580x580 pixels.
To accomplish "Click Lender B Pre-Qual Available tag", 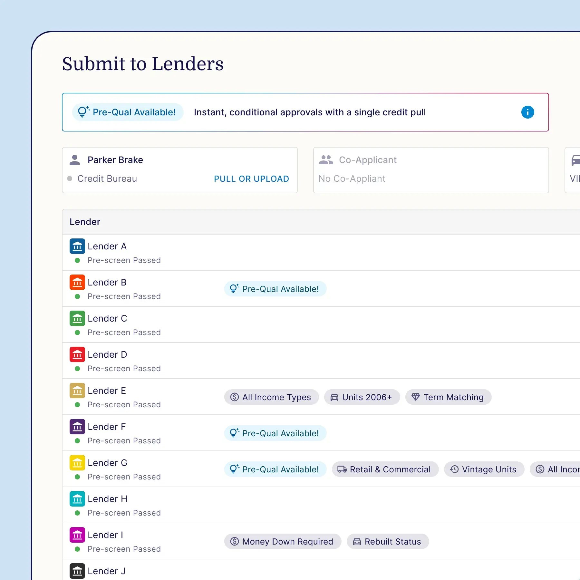I will click(275, 289).
